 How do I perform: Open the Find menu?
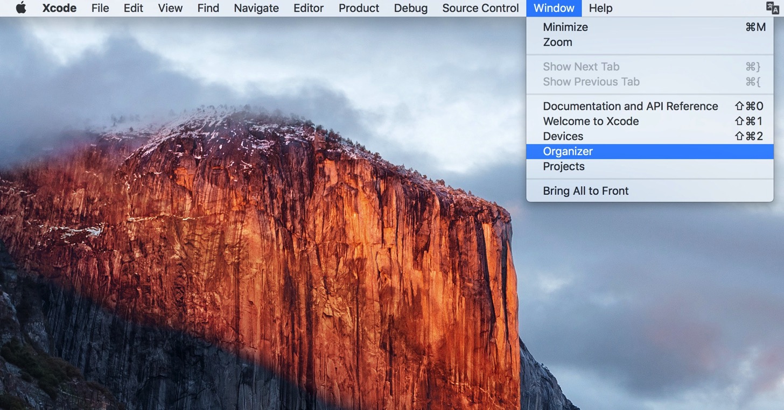coord(208,8)
